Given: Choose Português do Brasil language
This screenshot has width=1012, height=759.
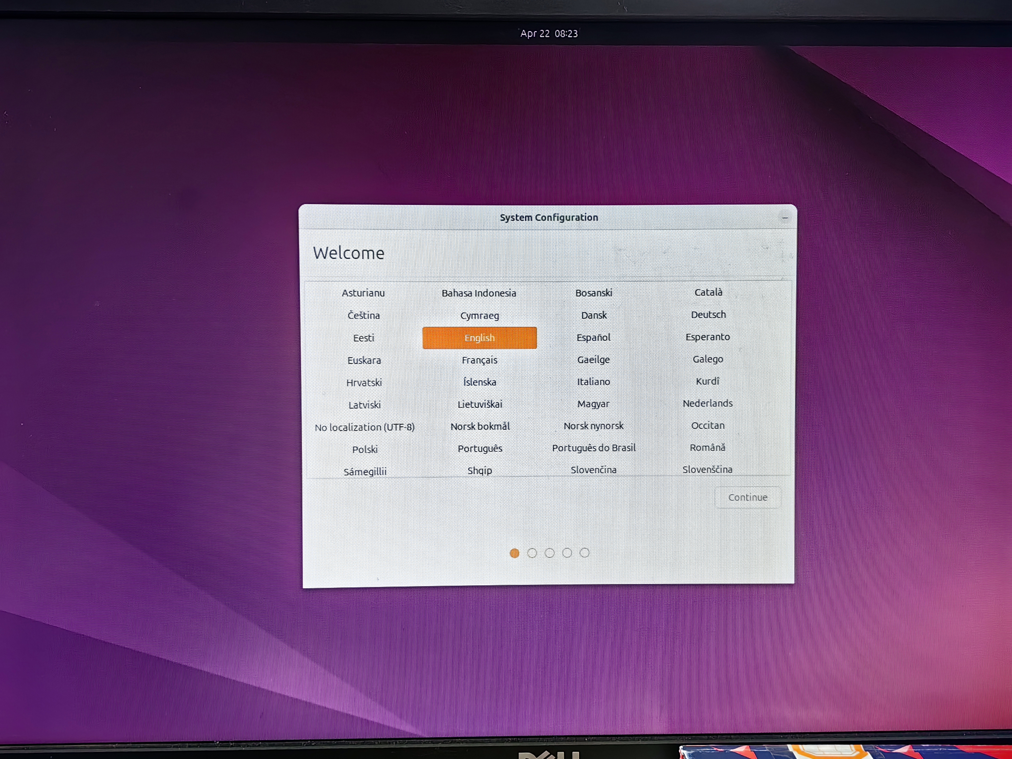Looking at the screenshot, I should pyautogui.click(x=593, y=448).
